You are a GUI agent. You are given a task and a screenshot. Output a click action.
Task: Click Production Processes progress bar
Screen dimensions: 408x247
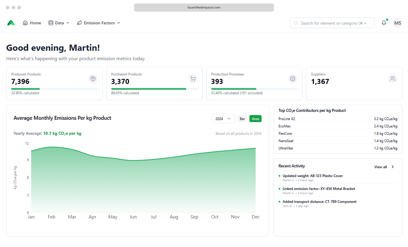[x=254, y=89]
